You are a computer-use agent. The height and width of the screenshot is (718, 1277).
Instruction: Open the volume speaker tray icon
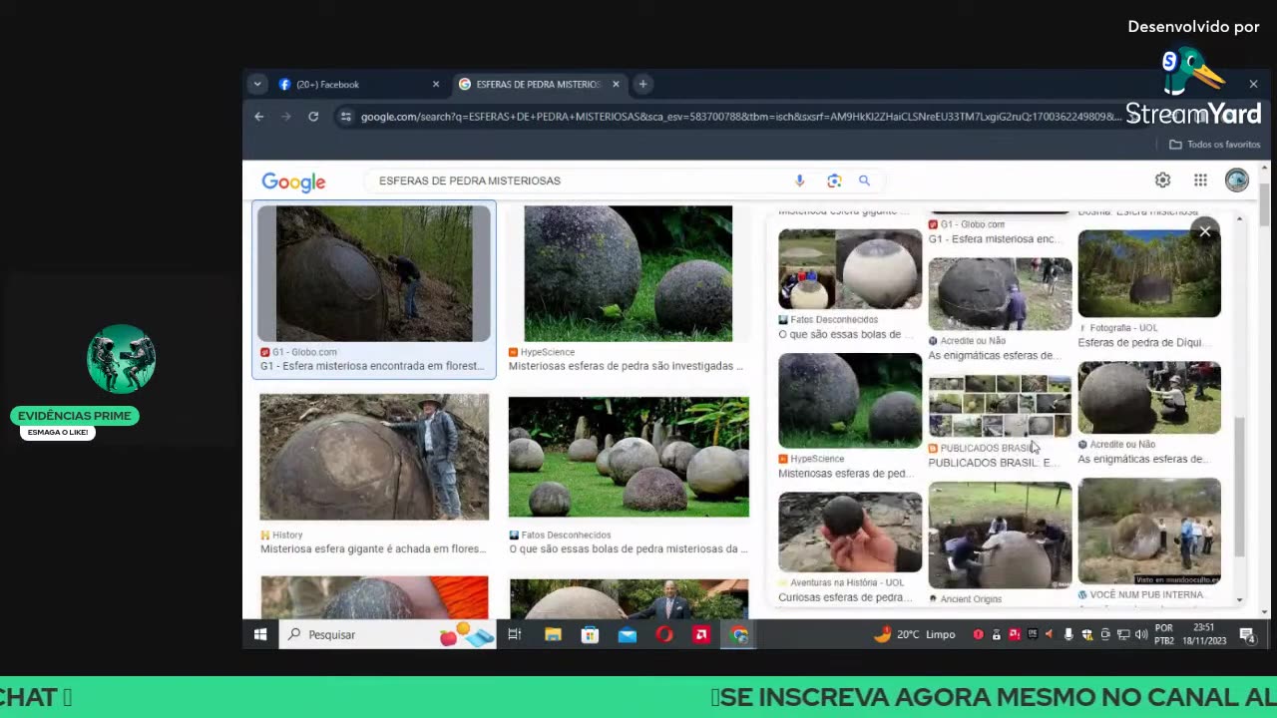(1141, 634)
